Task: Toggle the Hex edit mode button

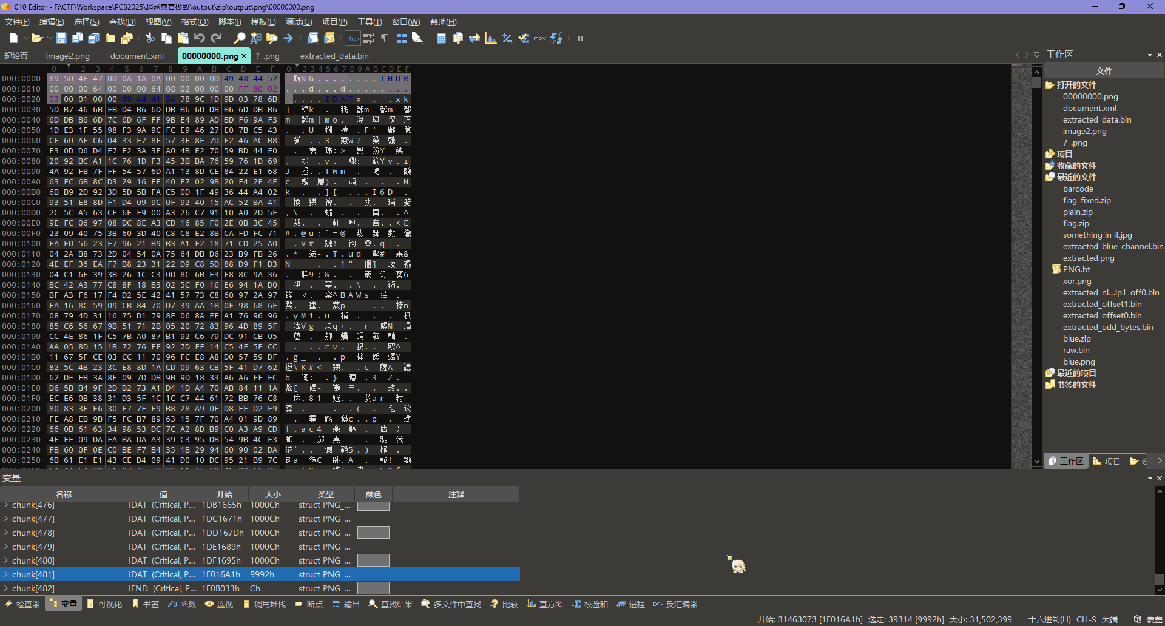Action: (353, 38)
